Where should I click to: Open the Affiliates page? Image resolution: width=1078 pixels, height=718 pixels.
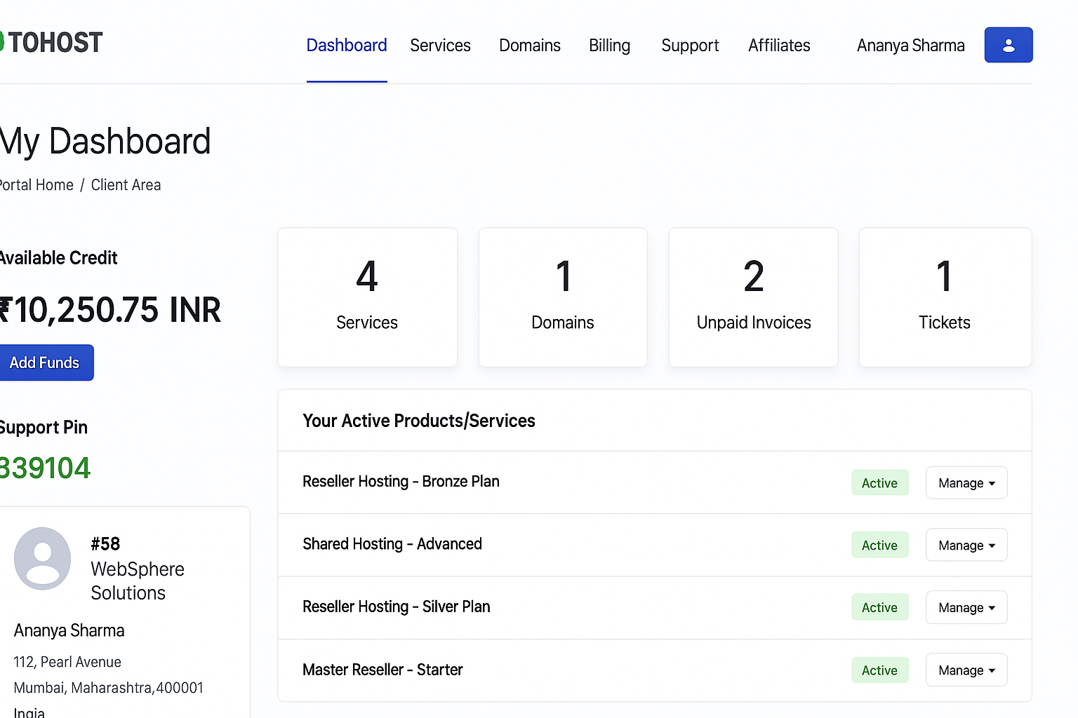pyautogui.click(x=778, y=46)
